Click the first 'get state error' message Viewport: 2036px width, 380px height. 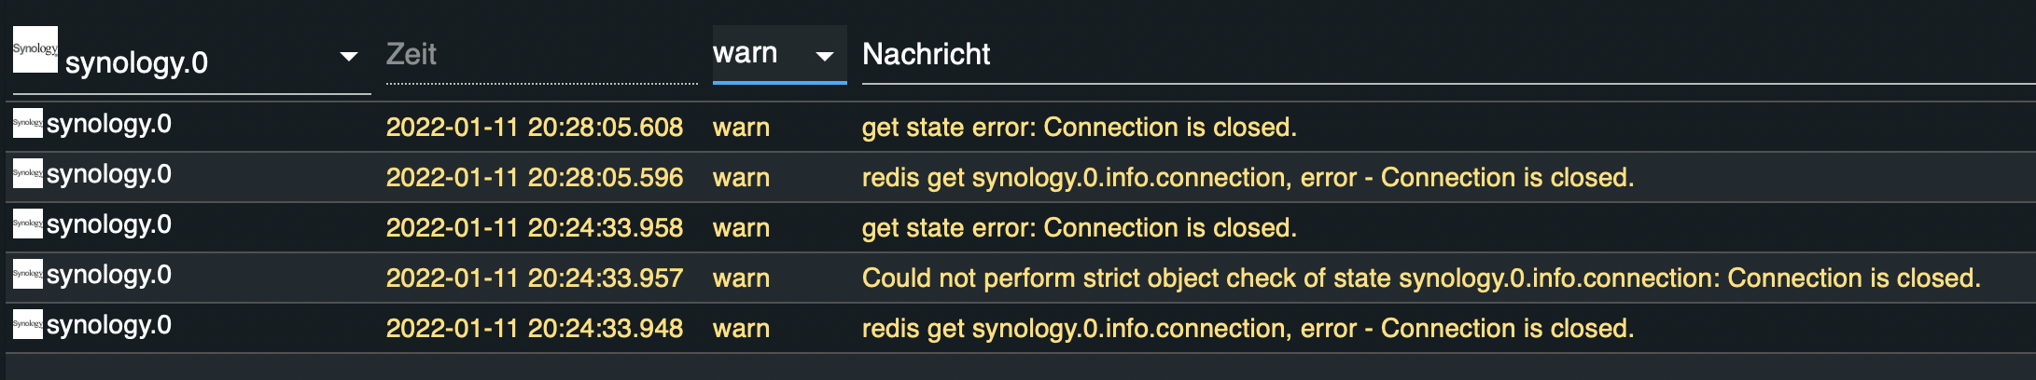1079,127
